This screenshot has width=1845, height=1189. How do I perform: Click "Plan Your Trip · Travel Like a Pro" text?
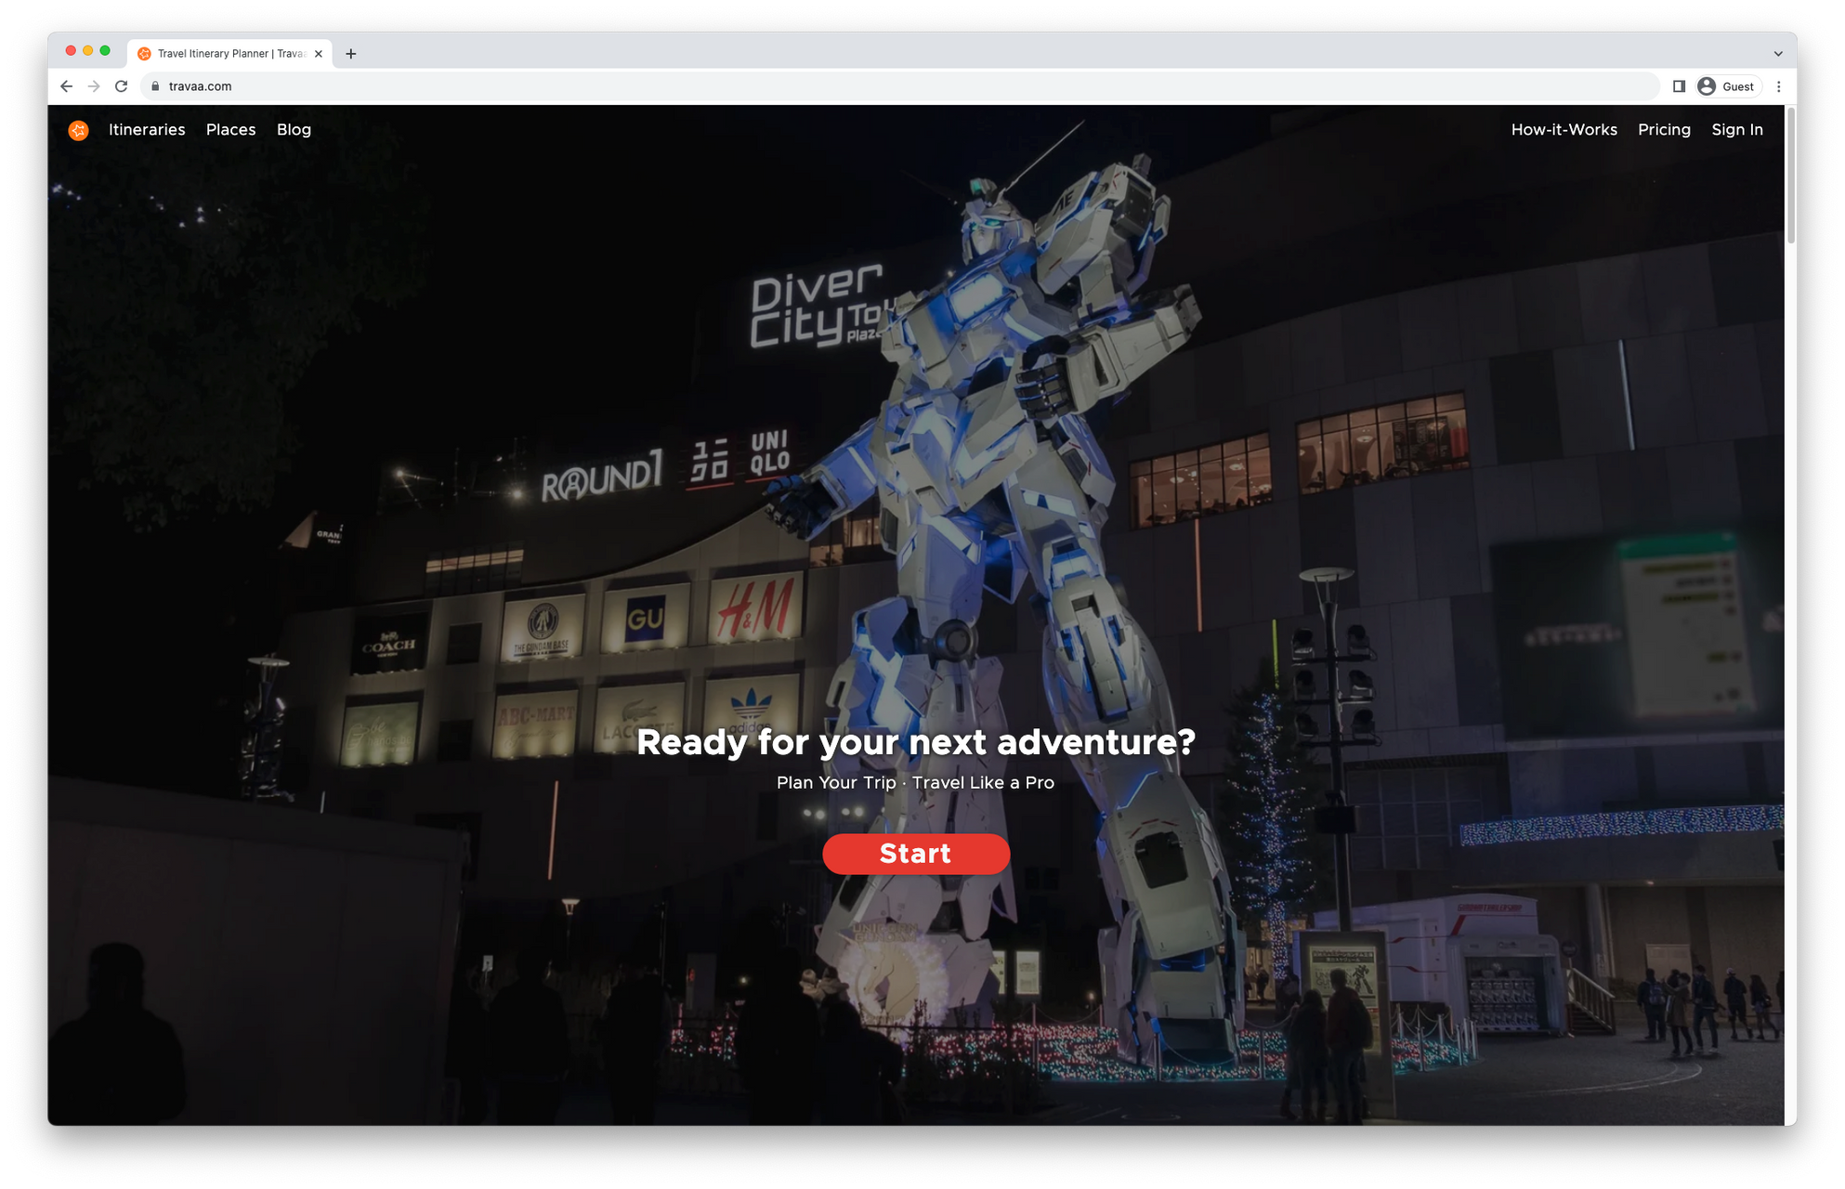tap(916, 783)
